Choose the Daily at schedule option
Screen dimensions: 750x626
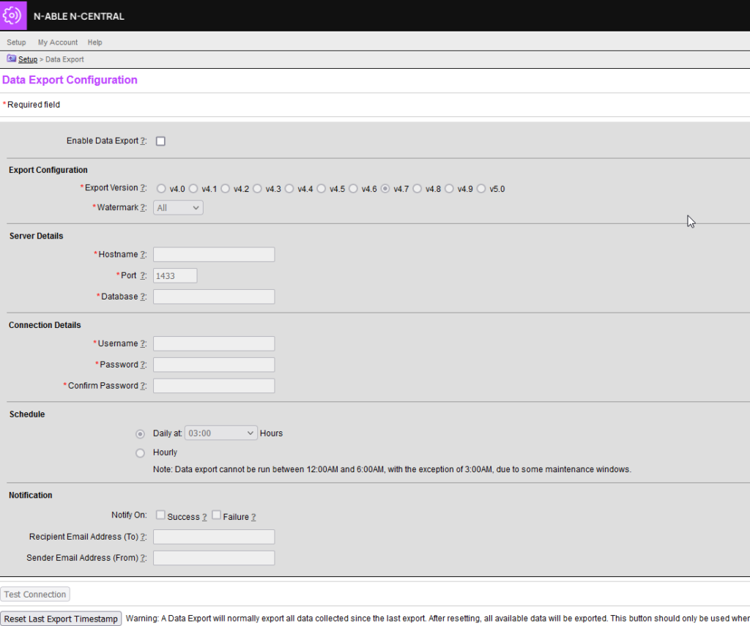tap(140, 433)
